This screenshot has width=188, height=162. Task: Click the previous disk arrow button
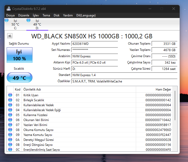pyautogui.click(x=10, y=36)
